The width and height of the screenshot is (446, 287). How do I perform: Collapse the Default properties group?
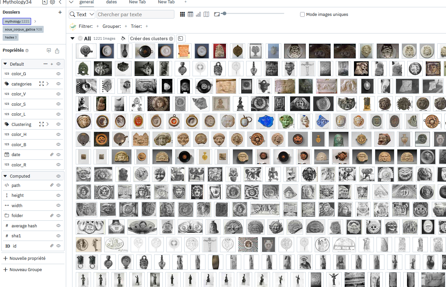5,64
